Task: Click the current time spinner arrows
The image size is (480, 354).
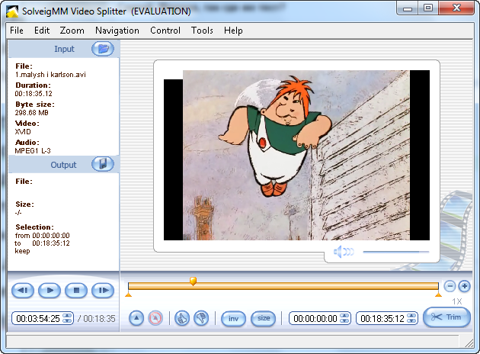Action: point(67,318)
